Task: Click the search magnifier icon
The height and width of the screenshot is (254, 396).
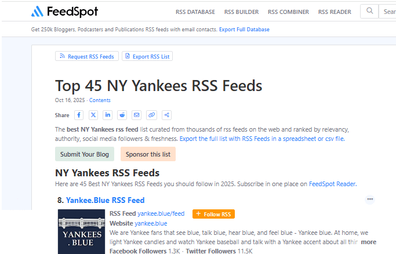Action: tap(369, 11)
